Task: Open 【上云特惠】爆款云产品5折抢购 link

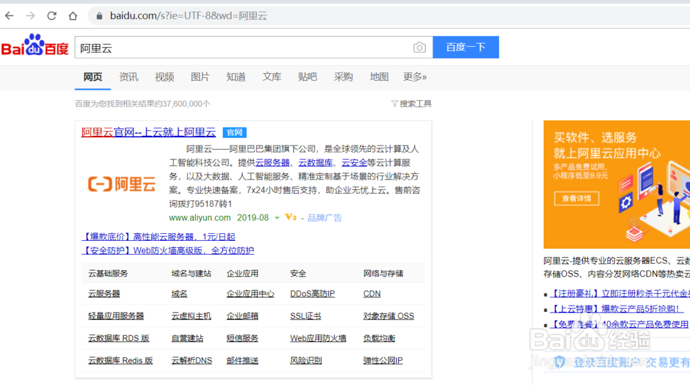Action: pyautogui.click(x=617, y=309)
